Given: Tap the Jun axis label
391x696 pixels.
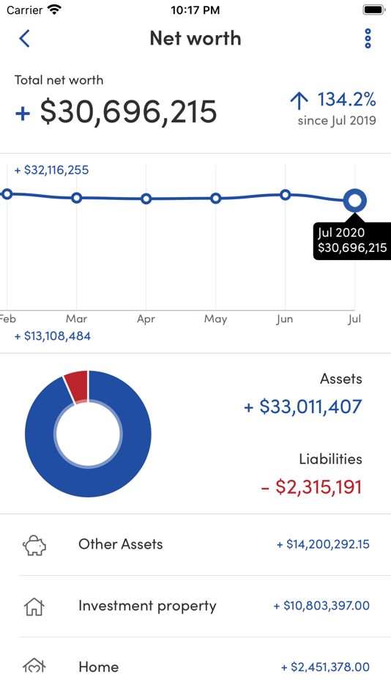Looking at the screenshot, I should 285,319.
